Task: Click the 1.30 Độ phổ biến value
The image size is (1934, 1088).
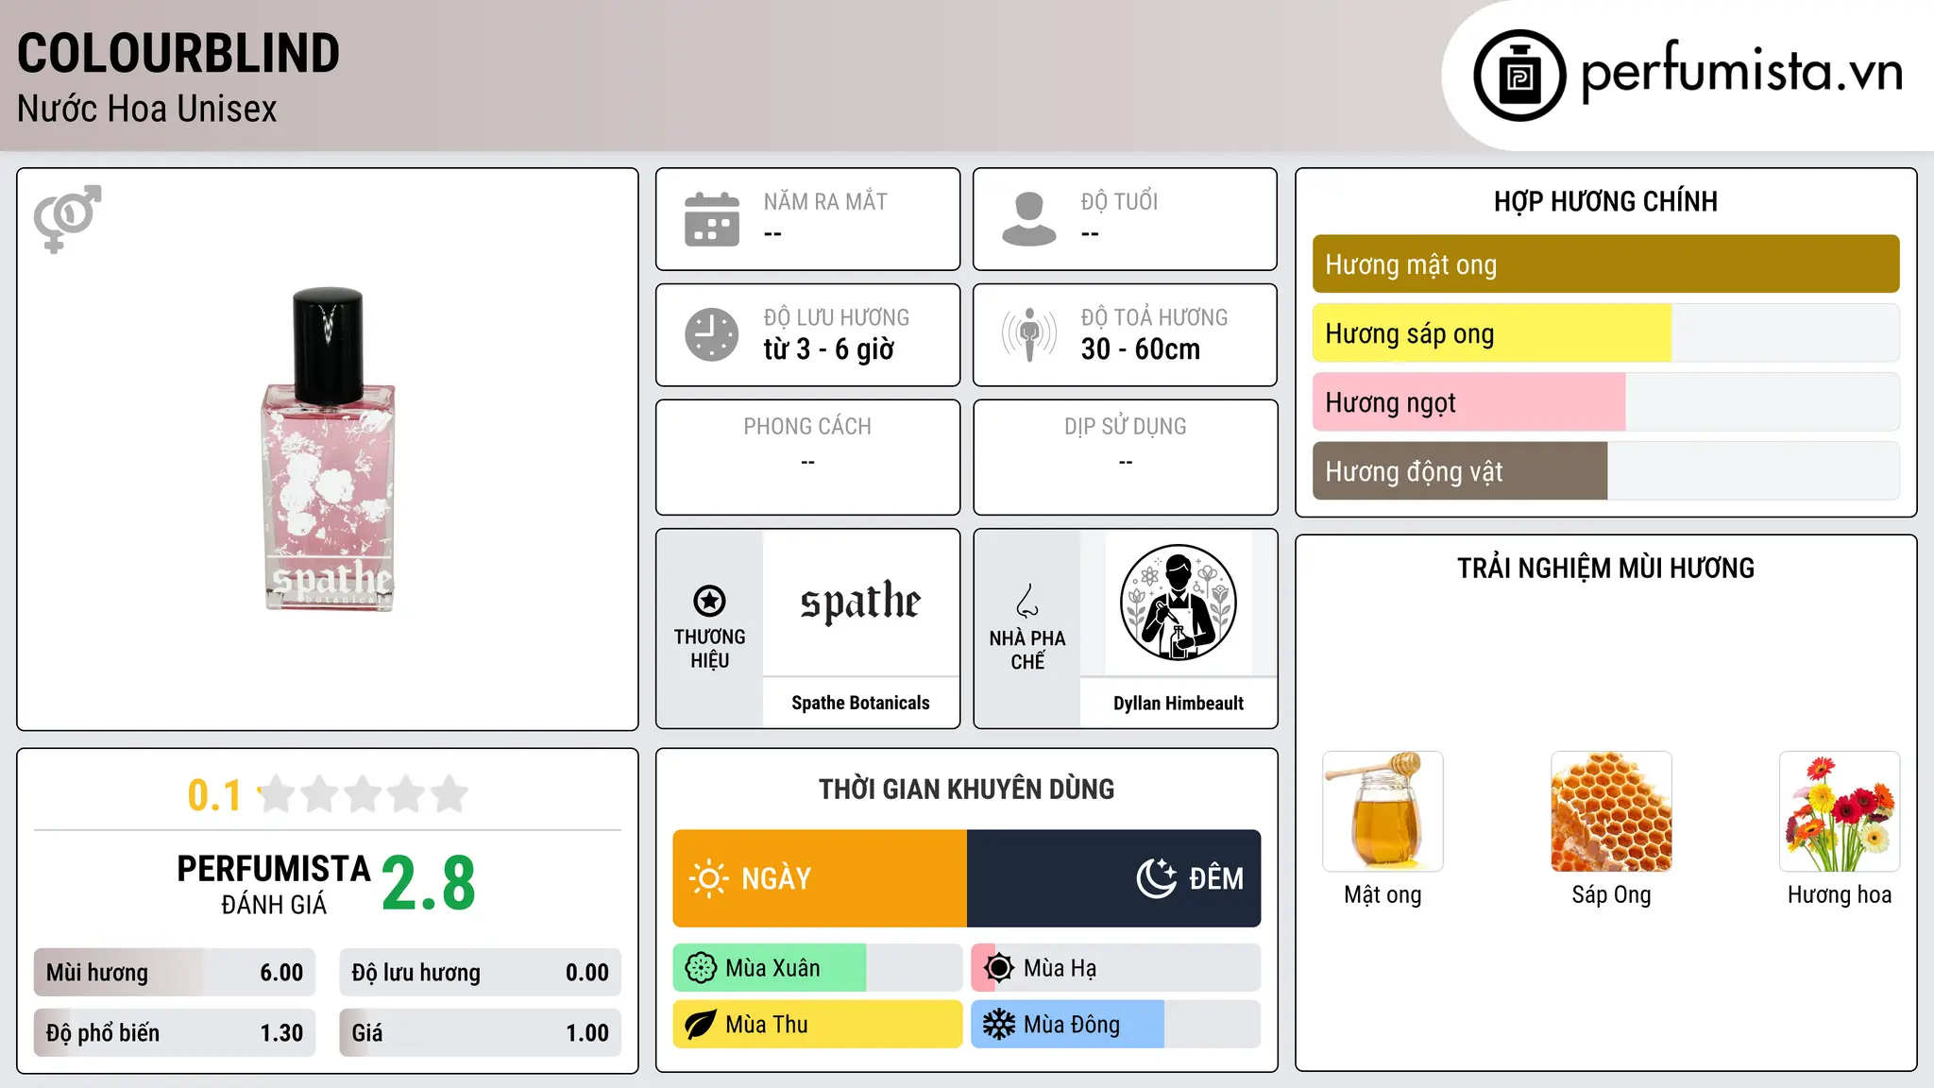Action: pyautogui.click(x=281, y=1034)
